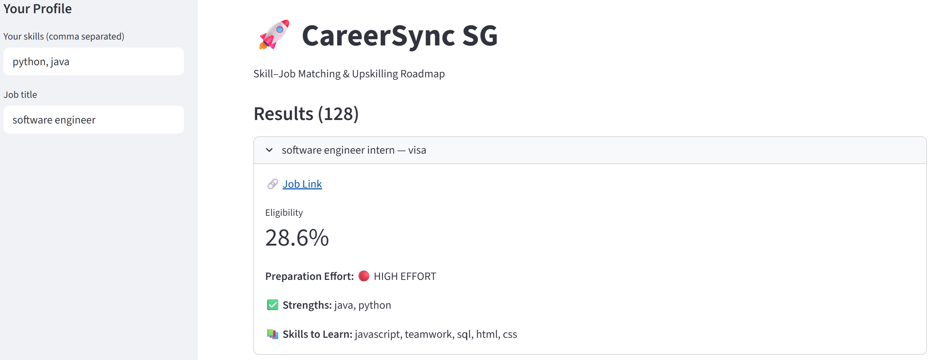This screenshot has width=930, height=360.
Task: Click the chain link icon before Job Link
Action: click(x=272, y=184)
